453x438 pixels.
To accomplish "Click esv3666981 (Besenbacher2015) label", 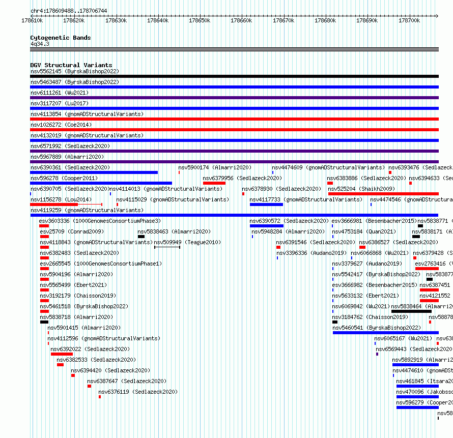I will coord(375,221).
